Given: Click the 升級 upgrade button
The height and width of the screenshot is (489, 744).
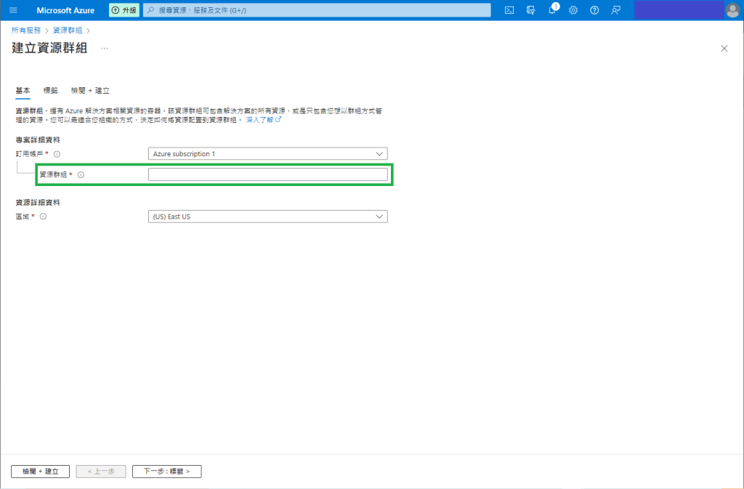Looking at the screenshot, I should point(124,10).
